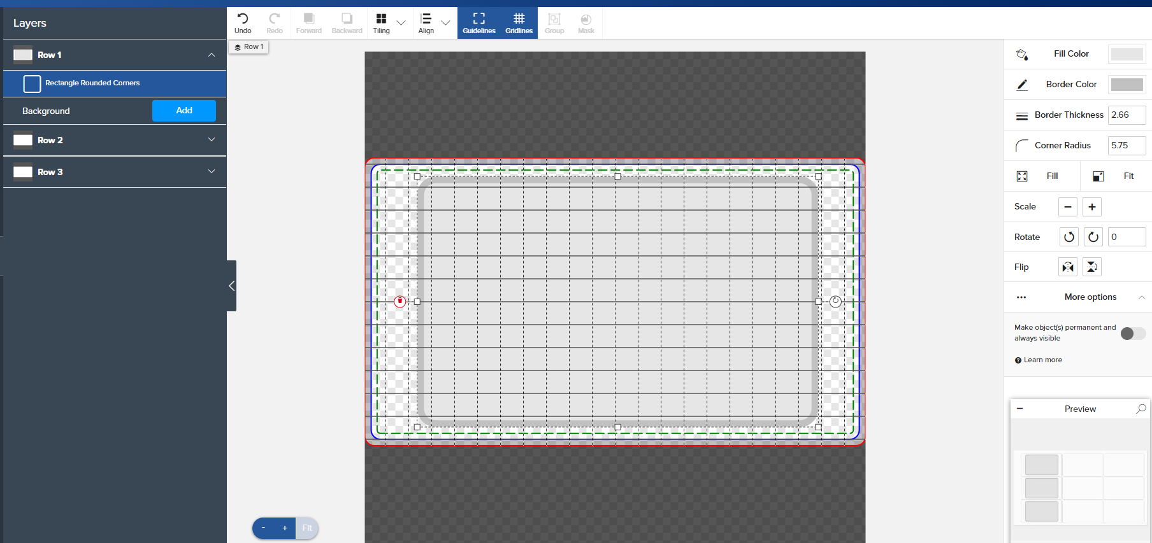1152x543 pixels.
Task: Click the red delete handle on shape
Action: click(x=400, y=302)
